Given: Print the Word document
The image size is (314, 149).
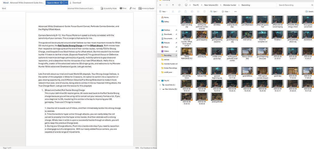Looking at the screenshot, I should [123, 8].
